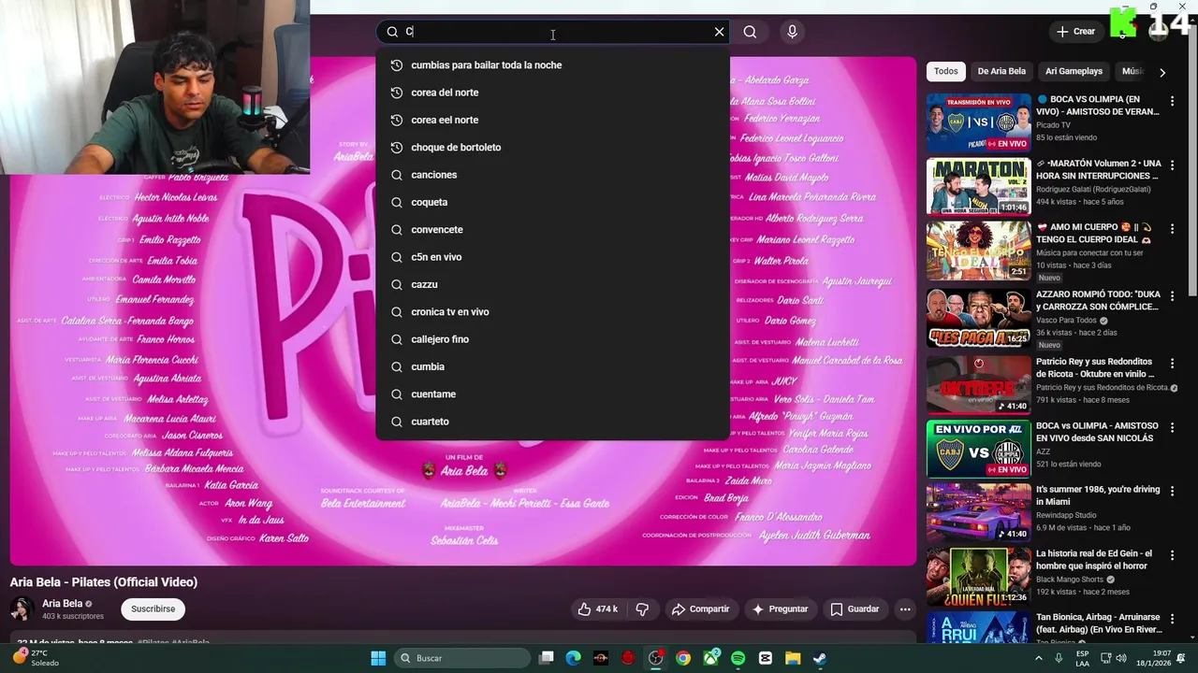Launch Microsoft Edge from the taskbar

[x=574, y=658]
